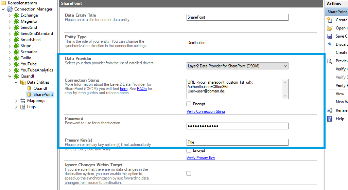Click the Exchange connection icon

pyautogui.click(x=16, y=15)
